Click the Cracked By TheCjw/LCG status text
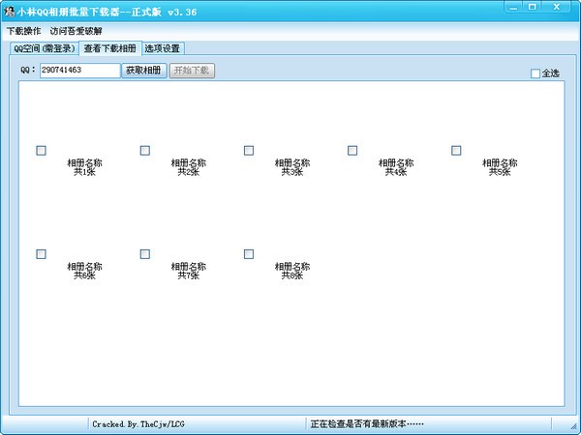Screen dimensions: 581x435 click(x=138, y=424)
